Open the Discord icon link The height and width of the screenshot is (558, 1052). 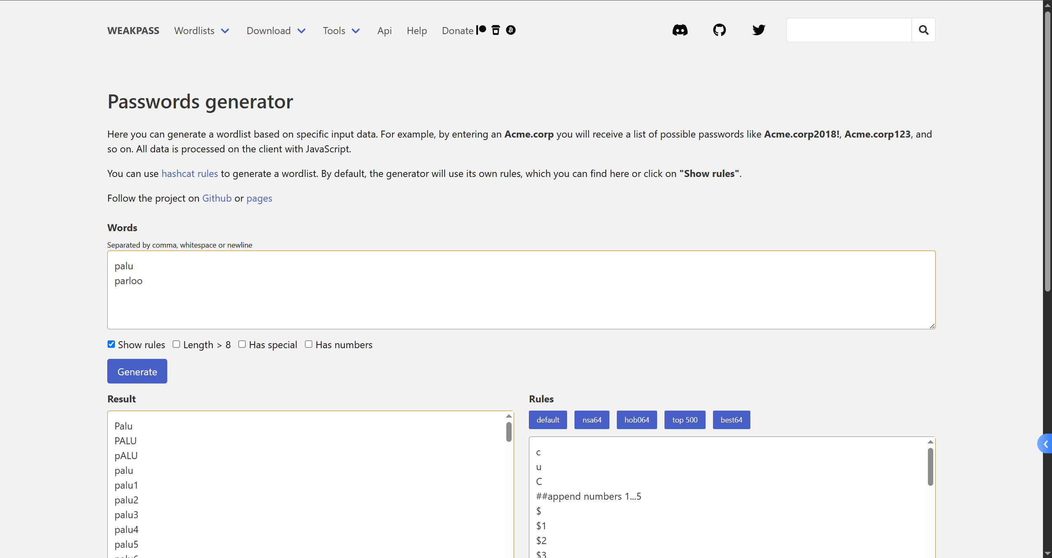coord(680,30)
